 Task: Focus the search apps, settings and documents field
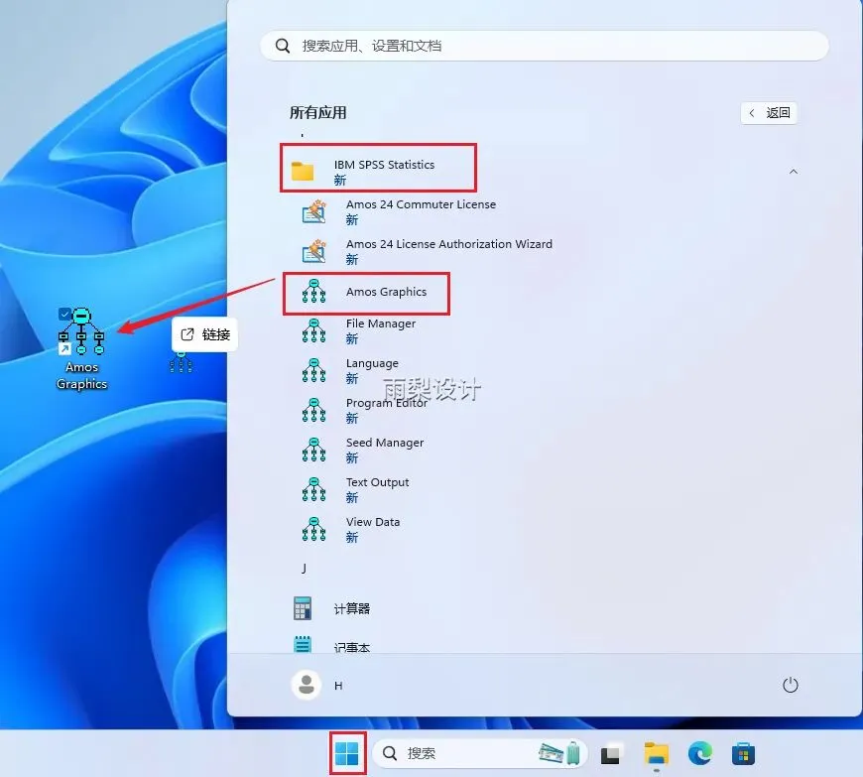545,46
